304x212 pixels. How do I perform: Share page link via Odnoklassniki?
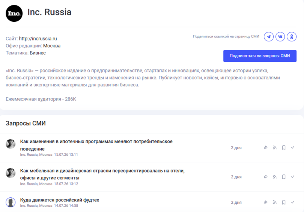pyautogui.click(x=292, y=37)
